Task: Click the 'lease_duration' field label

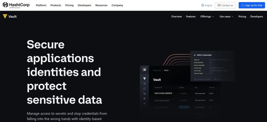Action: pyautogui.click(x=199, y=63)
